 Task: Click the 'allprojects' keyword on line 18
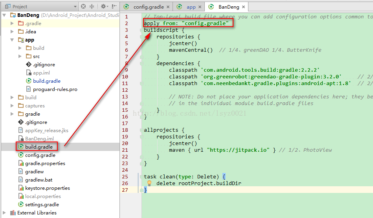click(161, 130)
